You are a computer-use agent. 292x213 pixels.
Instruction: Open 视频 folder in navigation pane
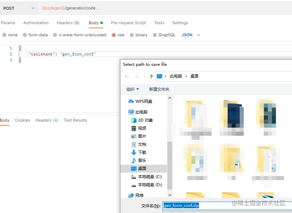coord(139,128)
